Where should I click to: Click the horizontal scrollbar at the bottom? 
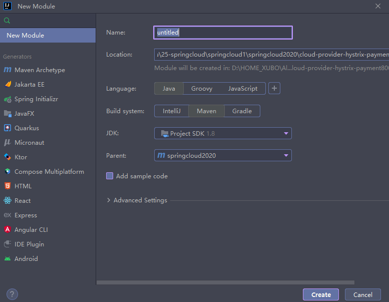point(225,282)
